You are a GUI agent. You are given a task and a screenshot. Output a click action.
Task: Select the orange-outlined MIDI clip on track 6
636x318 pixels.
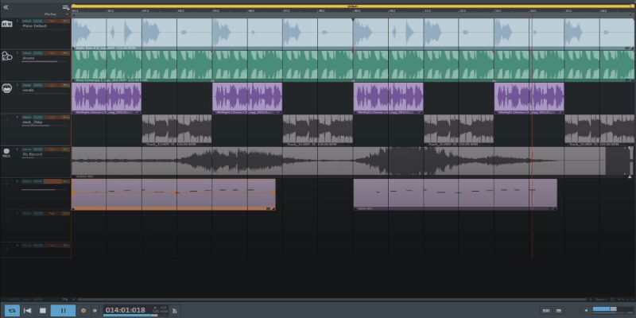[x=173, y=195]
